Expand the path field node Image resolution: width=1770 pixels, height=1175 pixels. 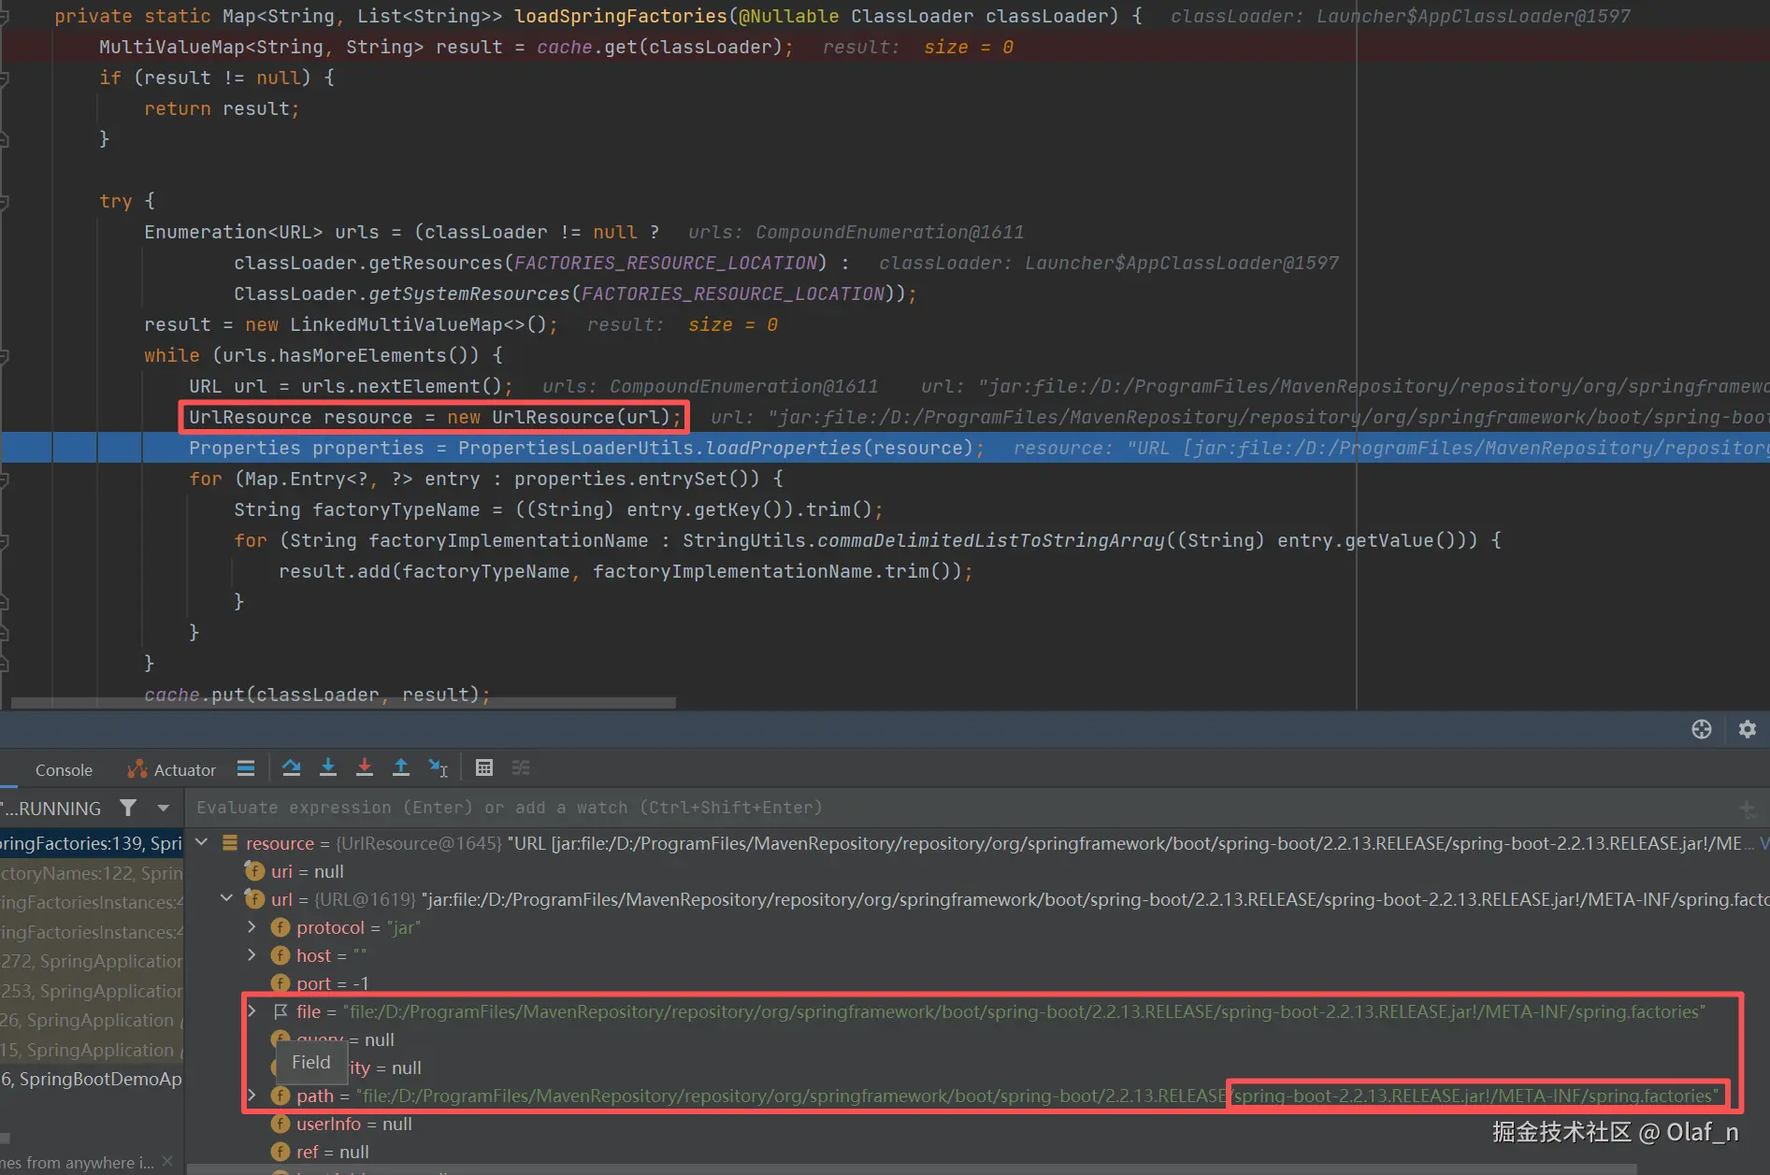point(252,1095)
